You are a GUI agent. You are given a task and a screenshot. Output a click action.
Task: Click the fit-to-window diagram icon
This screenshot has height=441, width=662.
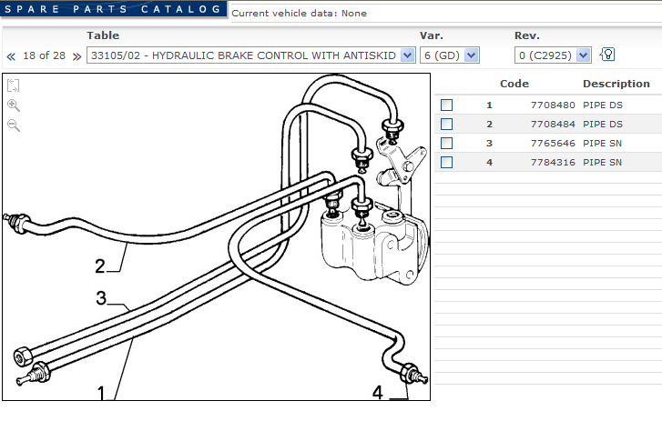(14, 86)
